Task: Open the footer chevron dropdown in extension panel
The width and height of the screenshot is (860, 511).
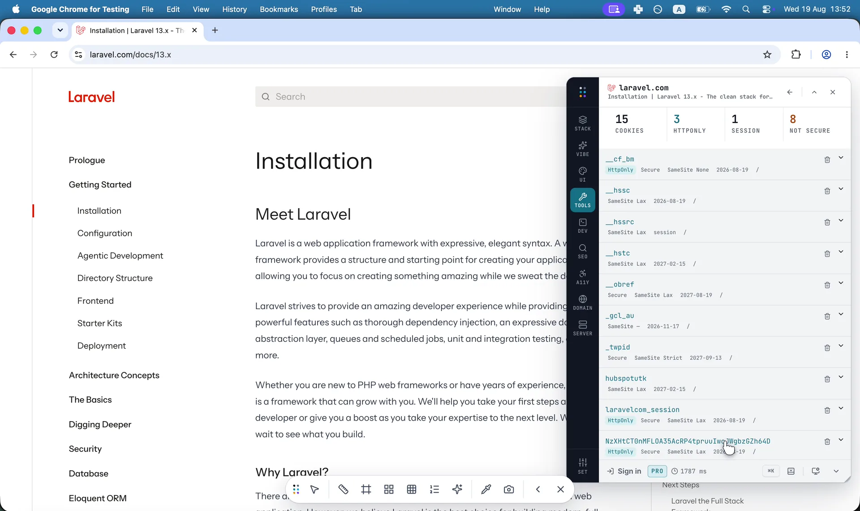Action: [836, 471]
